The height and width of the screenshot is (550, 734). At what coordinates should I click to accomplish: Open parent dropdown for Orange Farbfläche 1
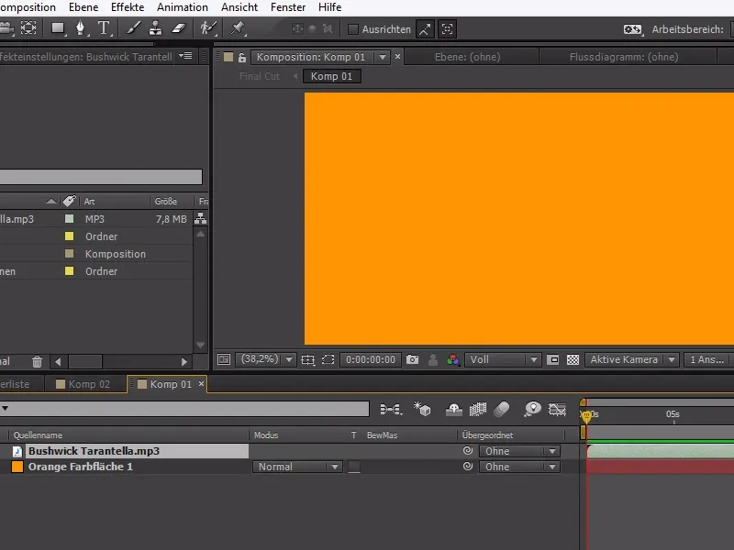click(x=519, y=467)
